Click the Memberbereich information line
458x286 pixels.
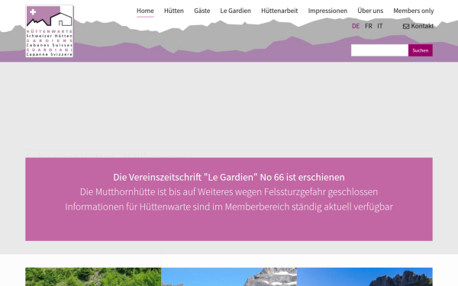click(x=229, y=207)
